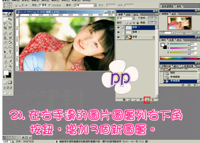Open the History panel flyout menu arrow
Image resolution: width=200 pixels, height=143 pixels.
click(x=198, y=66)
